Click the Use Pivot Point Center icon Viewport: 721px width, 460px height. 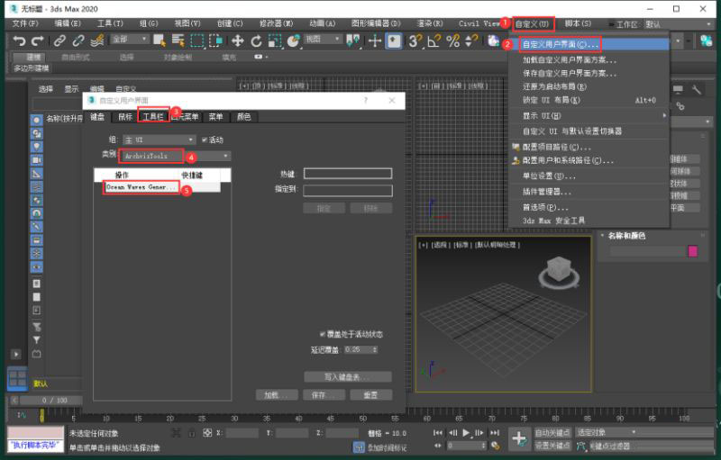pos(353,41)
